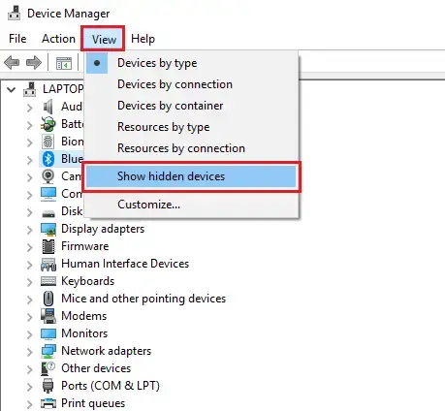Click the Firmware chip icon

coord(48,246)
